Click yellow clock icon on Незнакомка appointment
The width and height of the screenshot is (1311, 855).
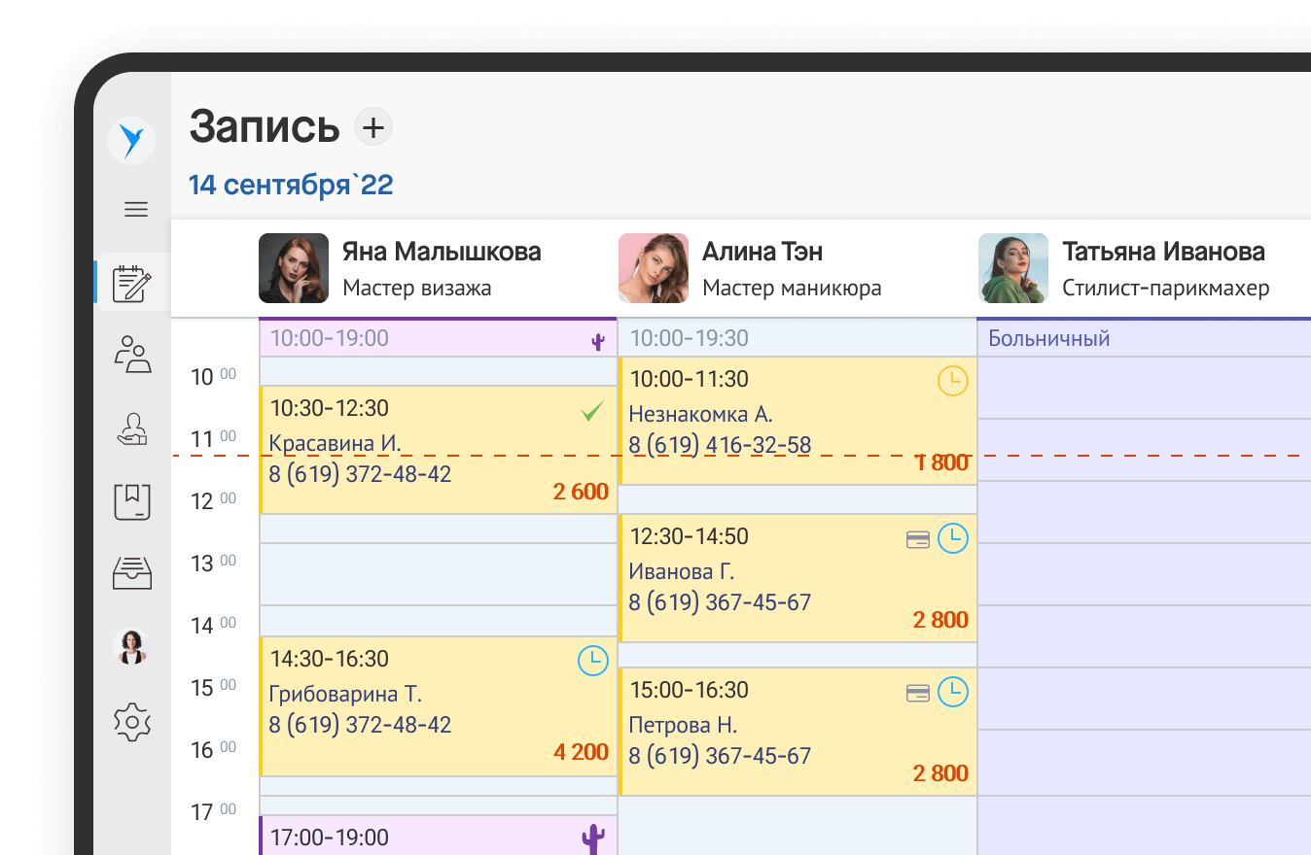pyautogui.click(x=953, y=381)
